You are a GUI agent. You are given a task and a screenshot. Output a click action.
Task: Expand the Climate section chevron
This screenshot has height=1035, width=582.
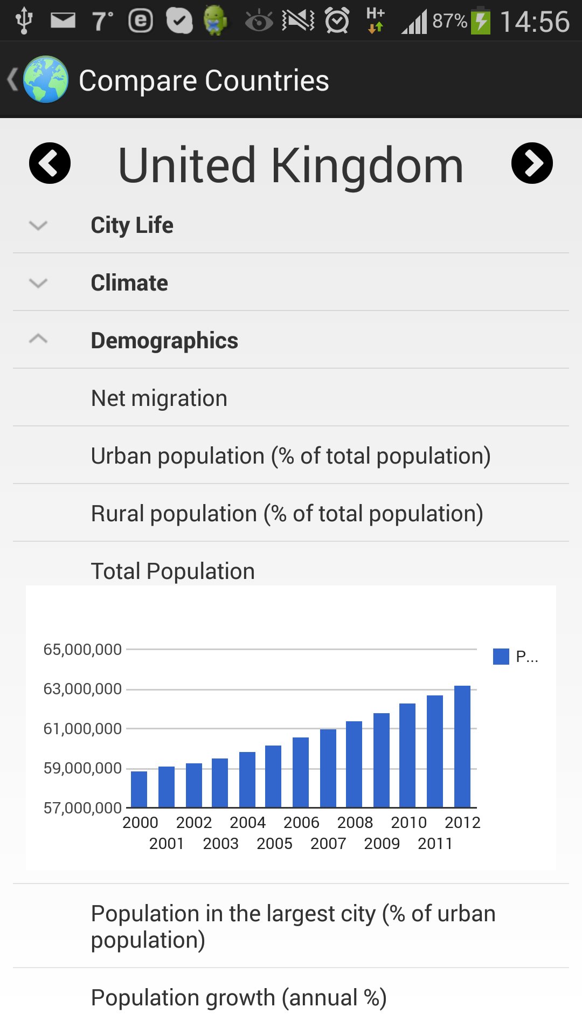click(38, 283)
